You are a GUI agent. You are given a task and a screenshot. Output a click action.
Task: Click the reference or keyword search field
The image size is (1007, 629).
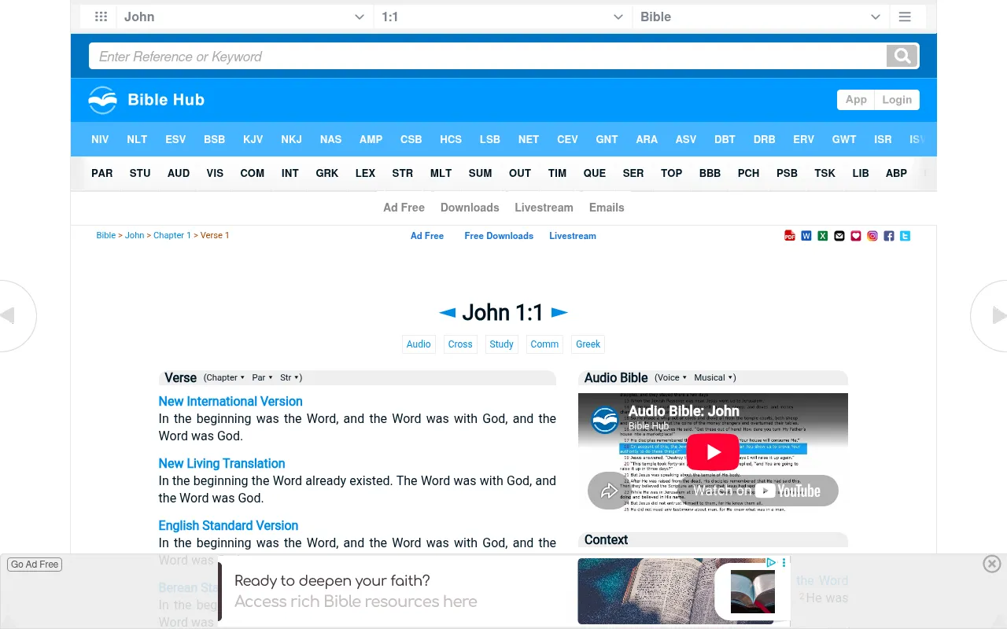[488, 56]
